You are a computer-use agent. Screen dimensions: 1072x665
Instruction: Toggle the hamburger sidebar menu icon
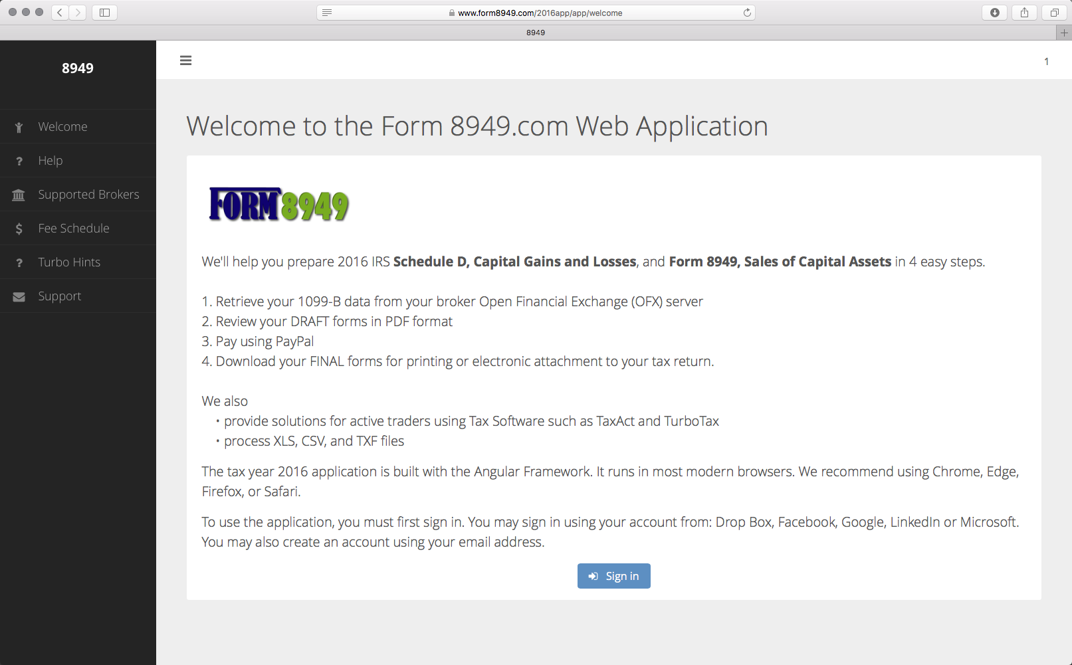[185, 60]
